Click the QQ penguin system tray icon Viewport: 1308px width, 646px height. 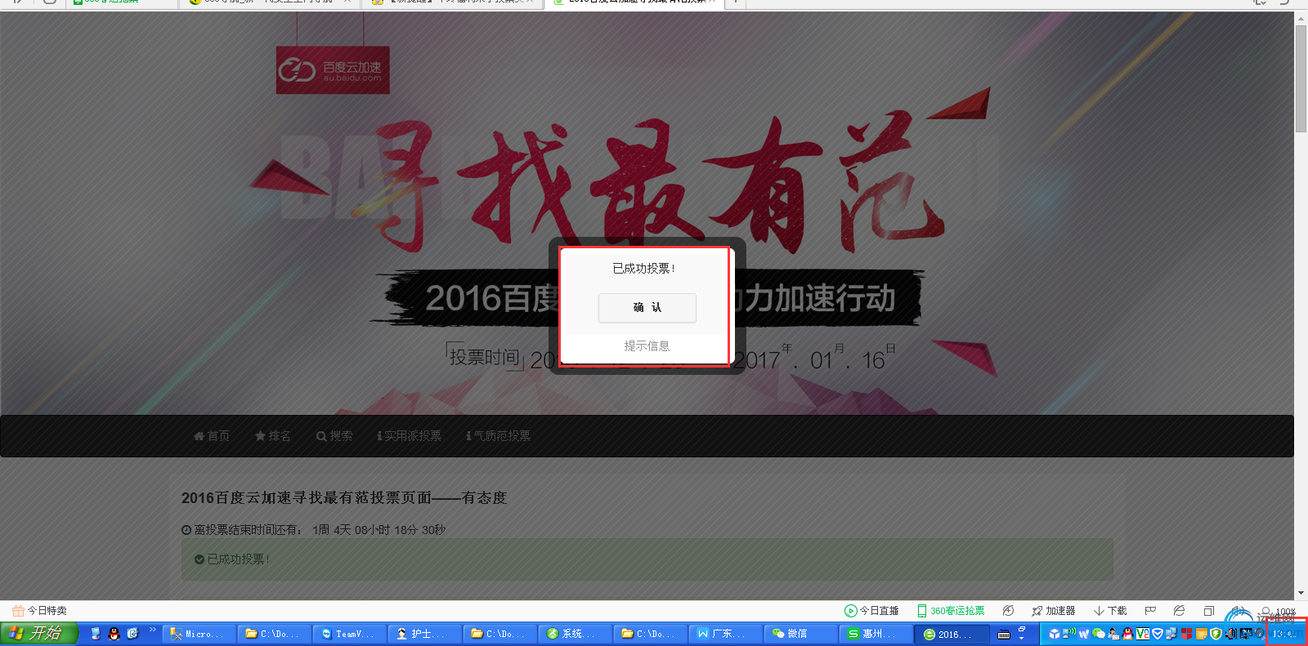point(1128,634)
